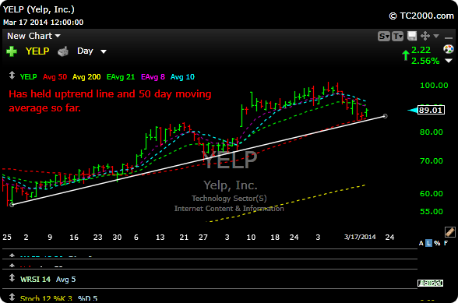This screenshot has width=458, height=303.
Task: Click the 100.00 price axis label
Action: coord(434,86)
